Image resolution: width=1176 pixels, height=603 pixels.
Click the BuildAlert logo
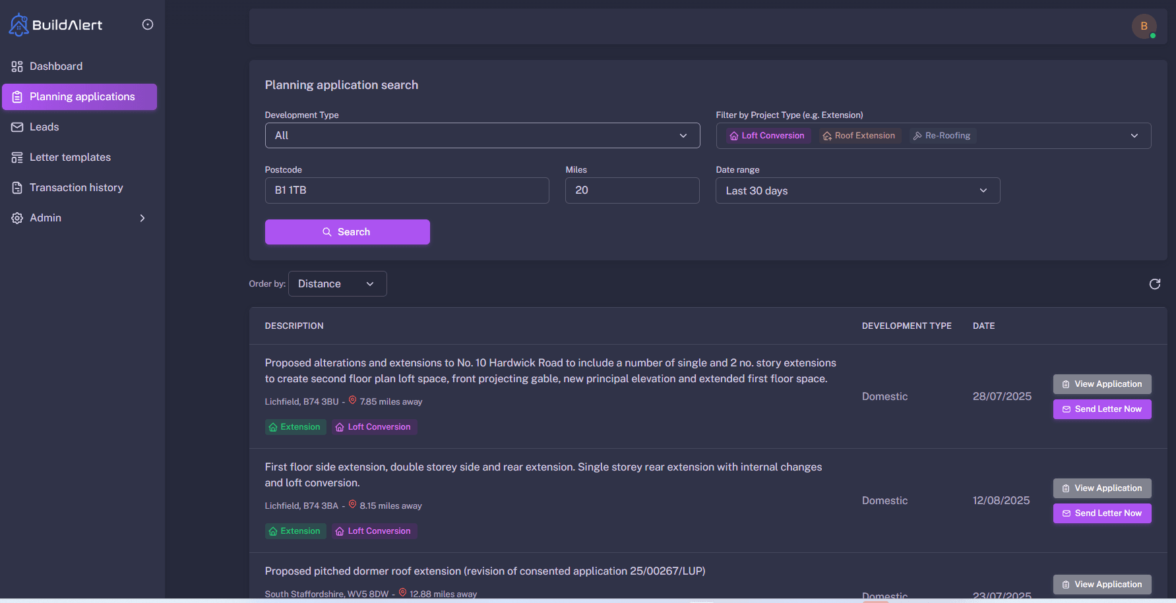tap(55, 24)
